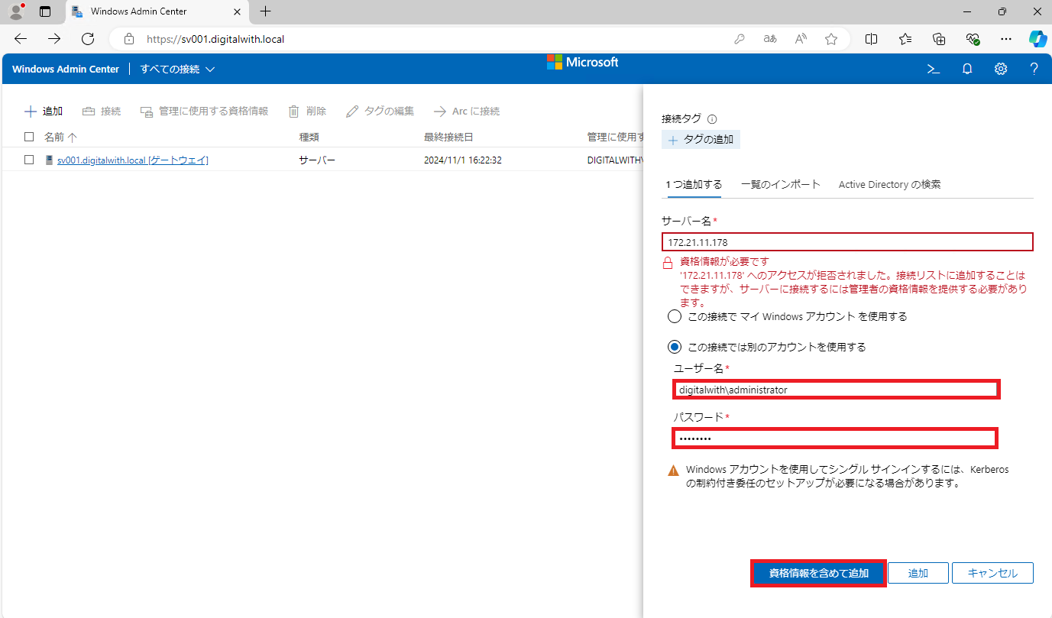Open the PowerShell console icon in header

[933, 69]
